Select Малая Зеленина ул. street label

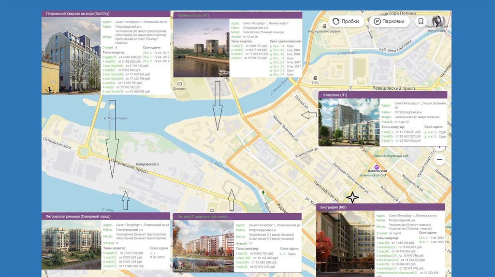point(286,129)
